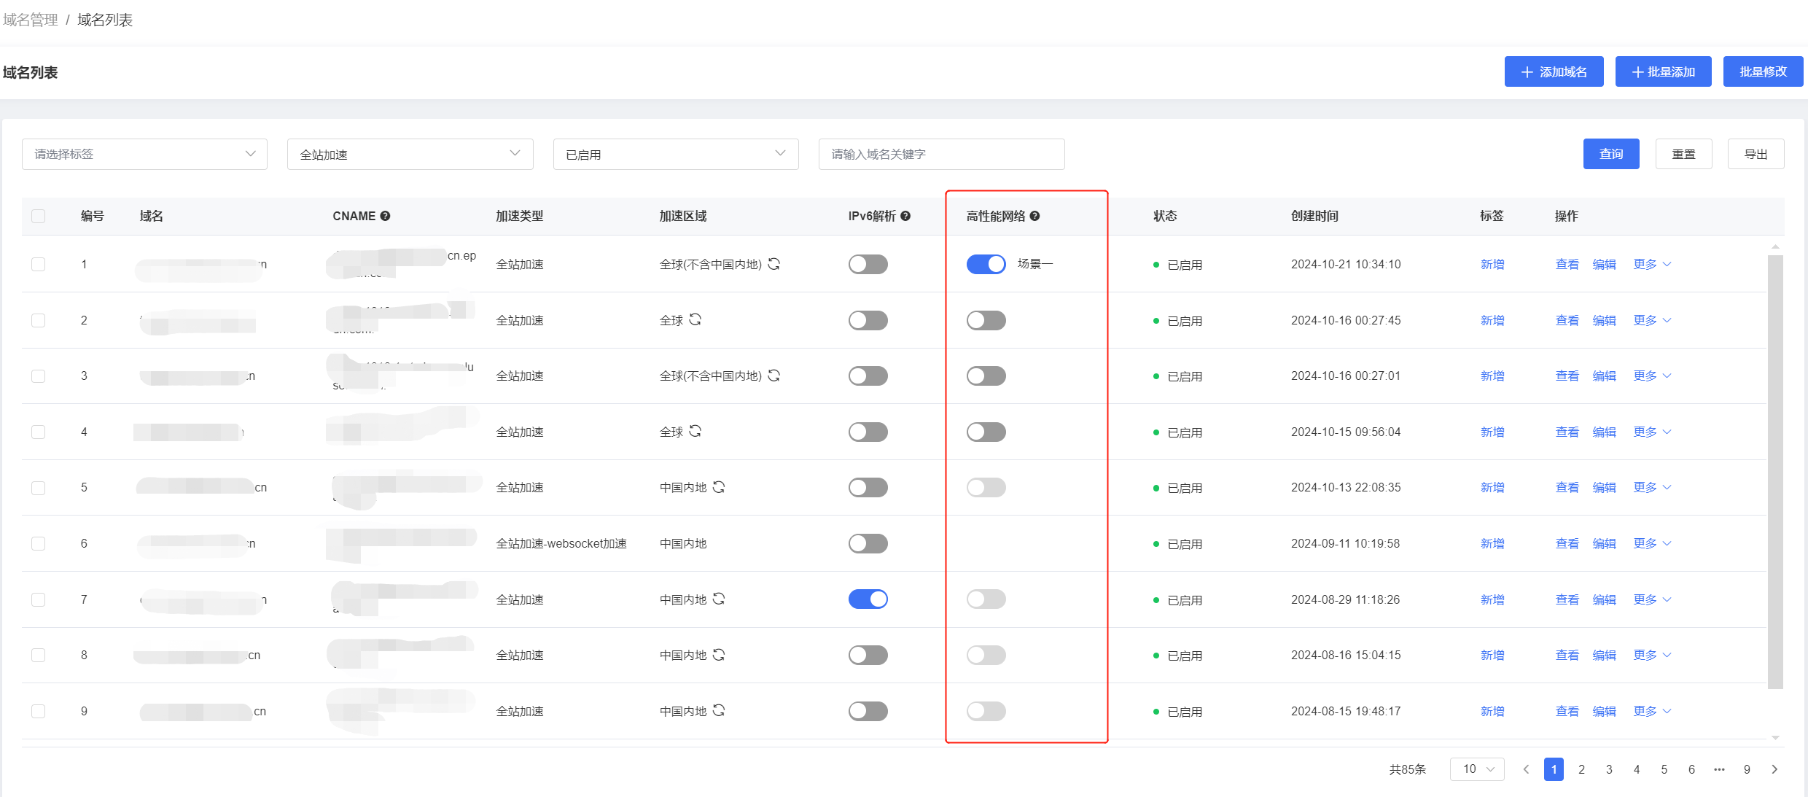Screen dimensions: 1808x797
Task: Click 新增 tag link for row 2
Action: point(1492,320)
